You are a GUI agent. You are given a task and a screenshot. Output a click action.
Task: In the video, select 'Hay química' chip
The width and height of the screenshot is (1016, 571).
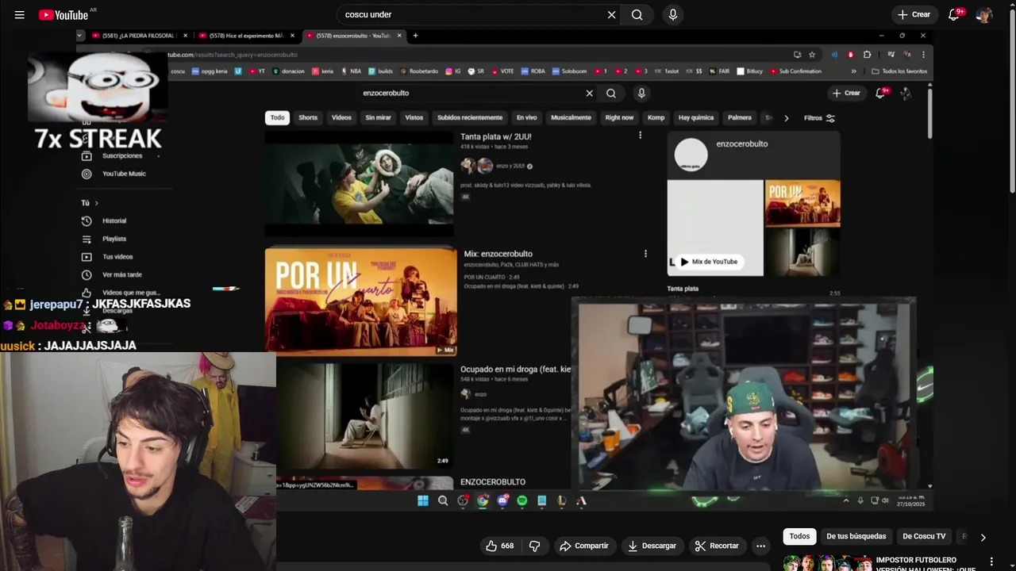coord(696,117)
